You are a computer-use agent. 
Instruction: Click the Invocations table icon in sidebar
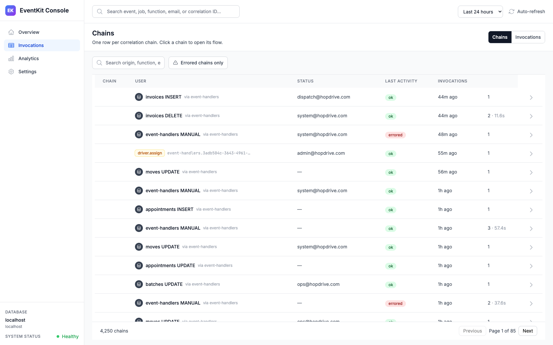click(11, 45)
